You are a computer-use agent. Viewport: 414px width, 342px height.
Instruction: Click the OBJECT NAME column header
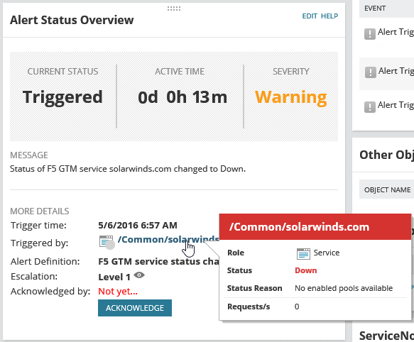387,189
